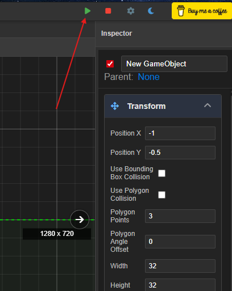Click the Position Y field
232x291 pixels.
pos(180,153)
